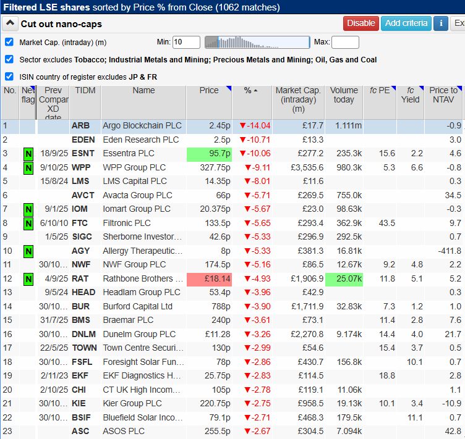Click the No. column header

coord(10,102)
